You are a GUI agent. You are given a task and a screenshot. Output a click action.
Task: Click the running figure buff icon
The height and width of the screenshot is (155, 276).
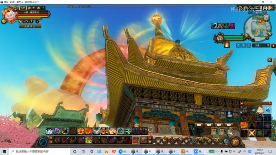click(214, 26)
